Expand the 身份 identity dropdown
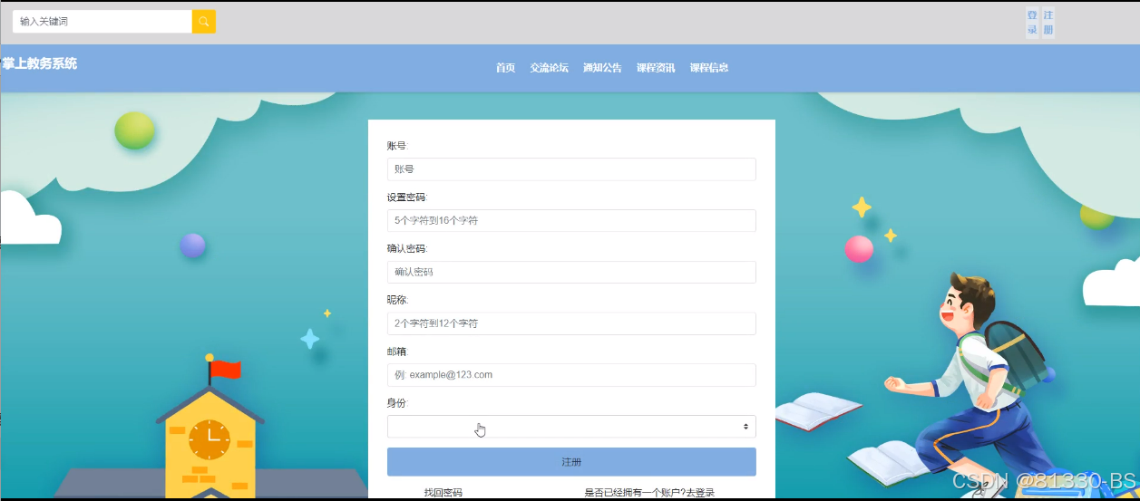The image size is (1140, 501). point(571,427)
